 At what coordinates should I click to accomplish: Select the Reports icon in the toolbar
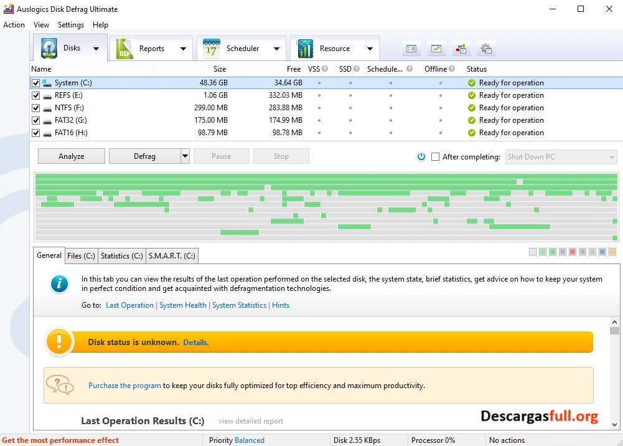coord(124,48)
